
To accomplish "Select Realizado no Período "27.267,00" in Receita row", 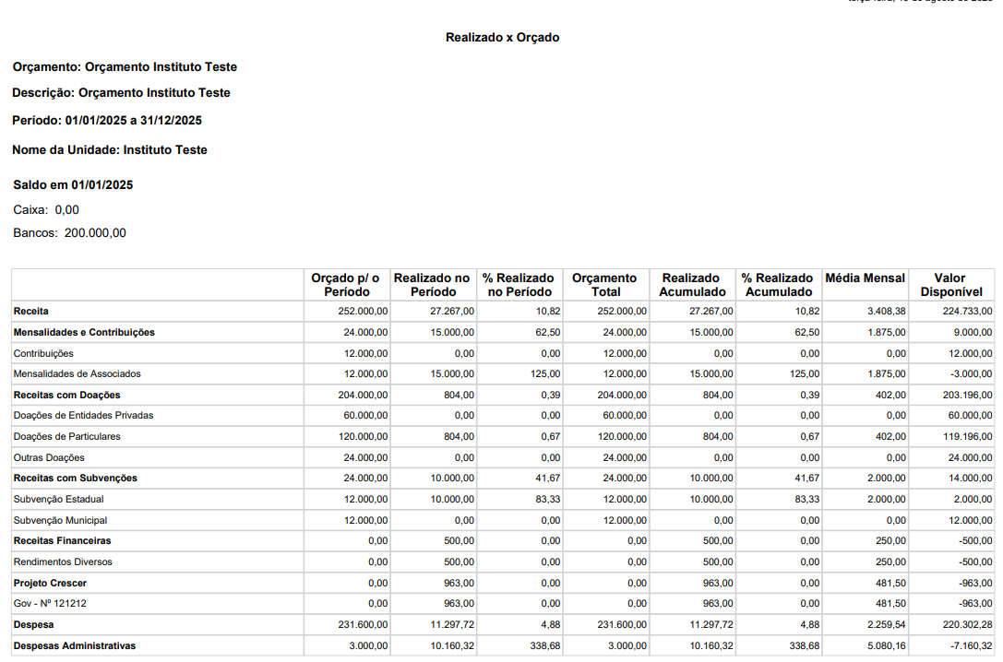I will (x=451, y=312).
